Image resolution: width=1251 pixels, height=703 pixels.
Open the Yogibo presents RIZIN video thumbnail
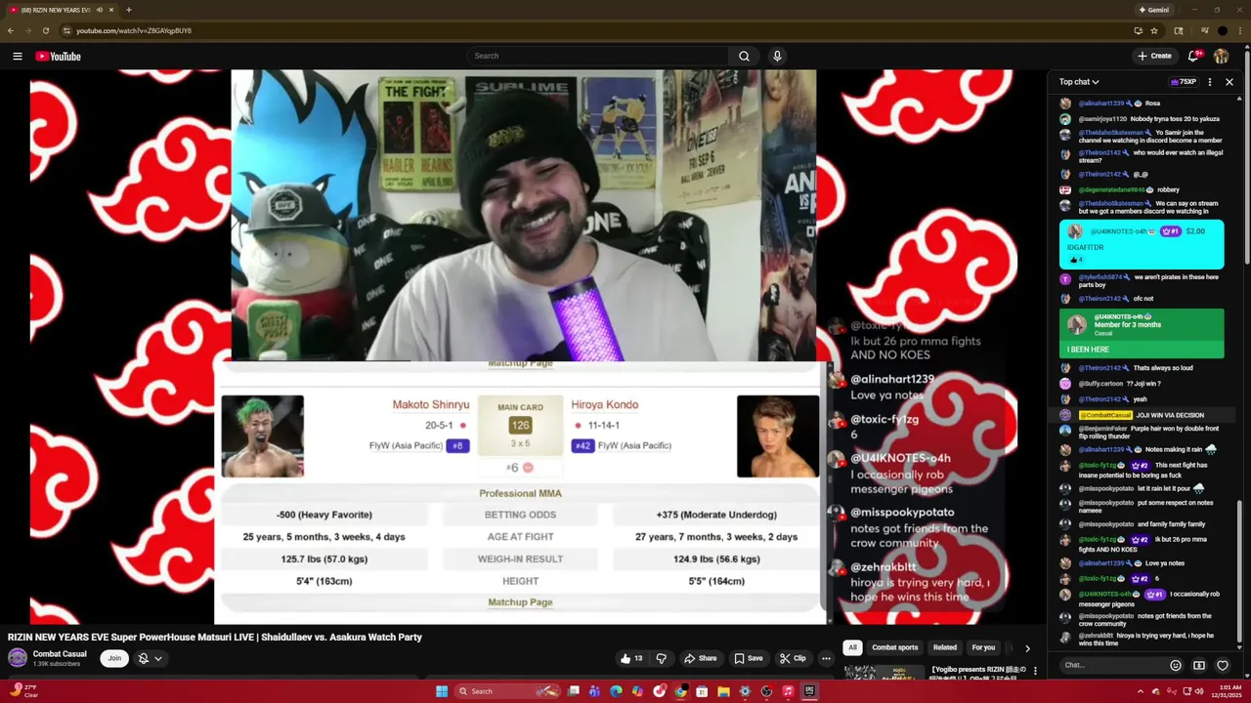(884, 673)
